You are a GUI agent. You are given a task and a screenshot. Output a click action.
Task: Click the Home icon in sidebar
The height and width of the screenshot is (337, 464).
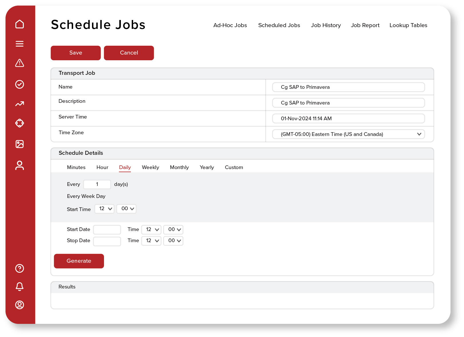[19, 24]
